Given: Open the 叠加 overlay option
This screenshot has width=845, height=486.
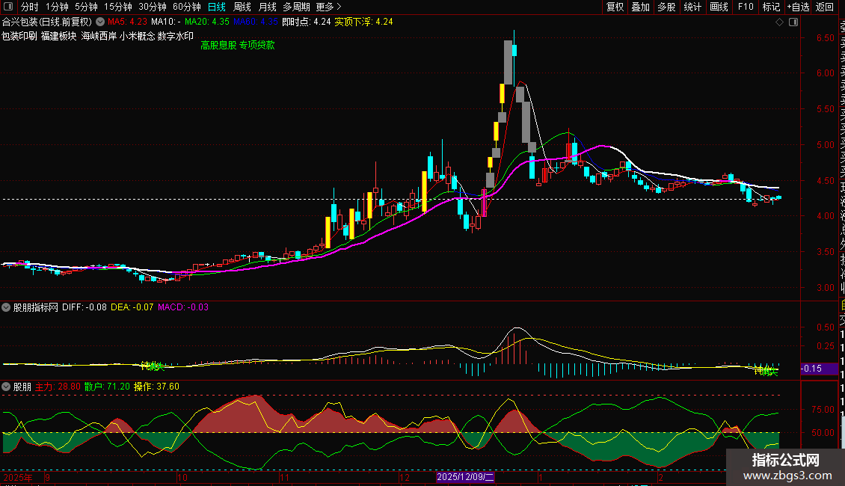Looking at the screenshot, I should pos(640,7).
